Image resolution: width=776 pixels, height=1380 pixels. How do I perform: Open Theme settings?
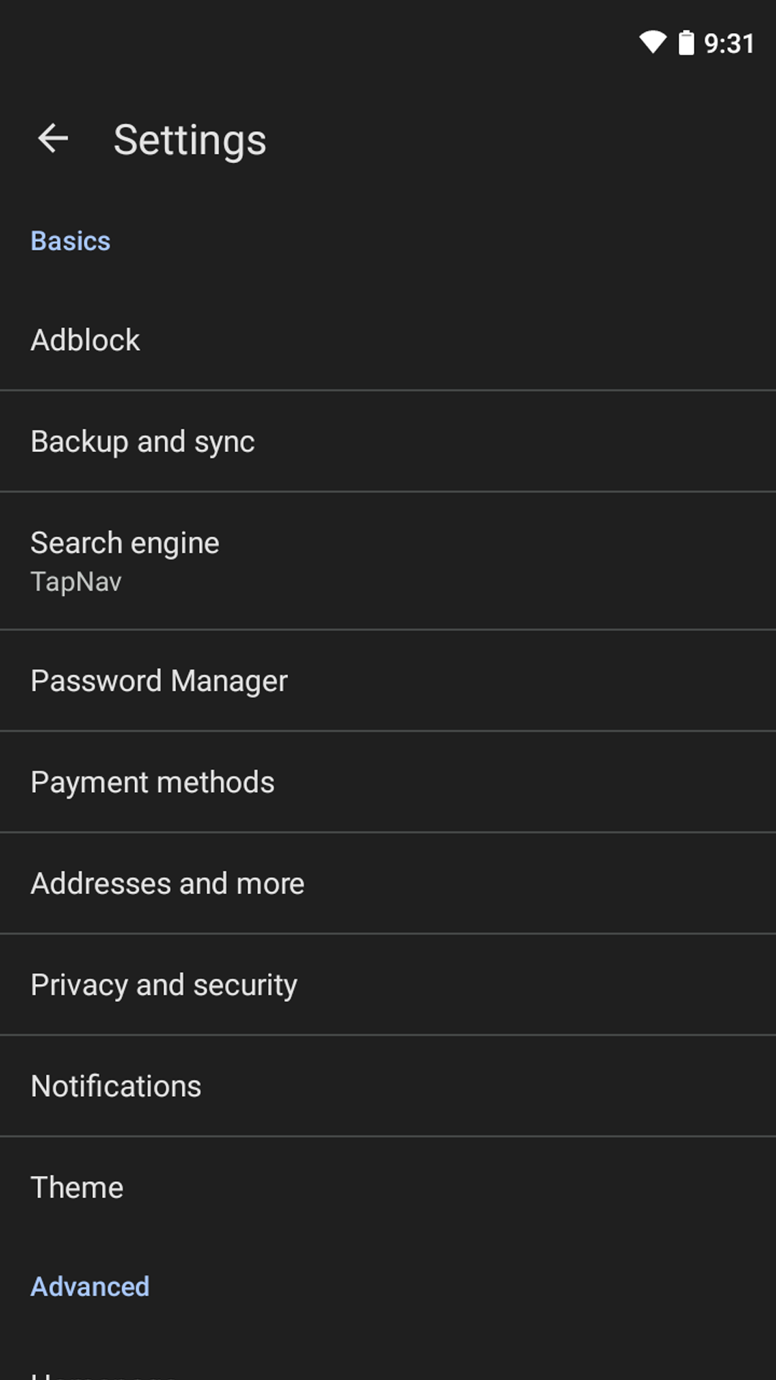click(x=388, y=1187)
